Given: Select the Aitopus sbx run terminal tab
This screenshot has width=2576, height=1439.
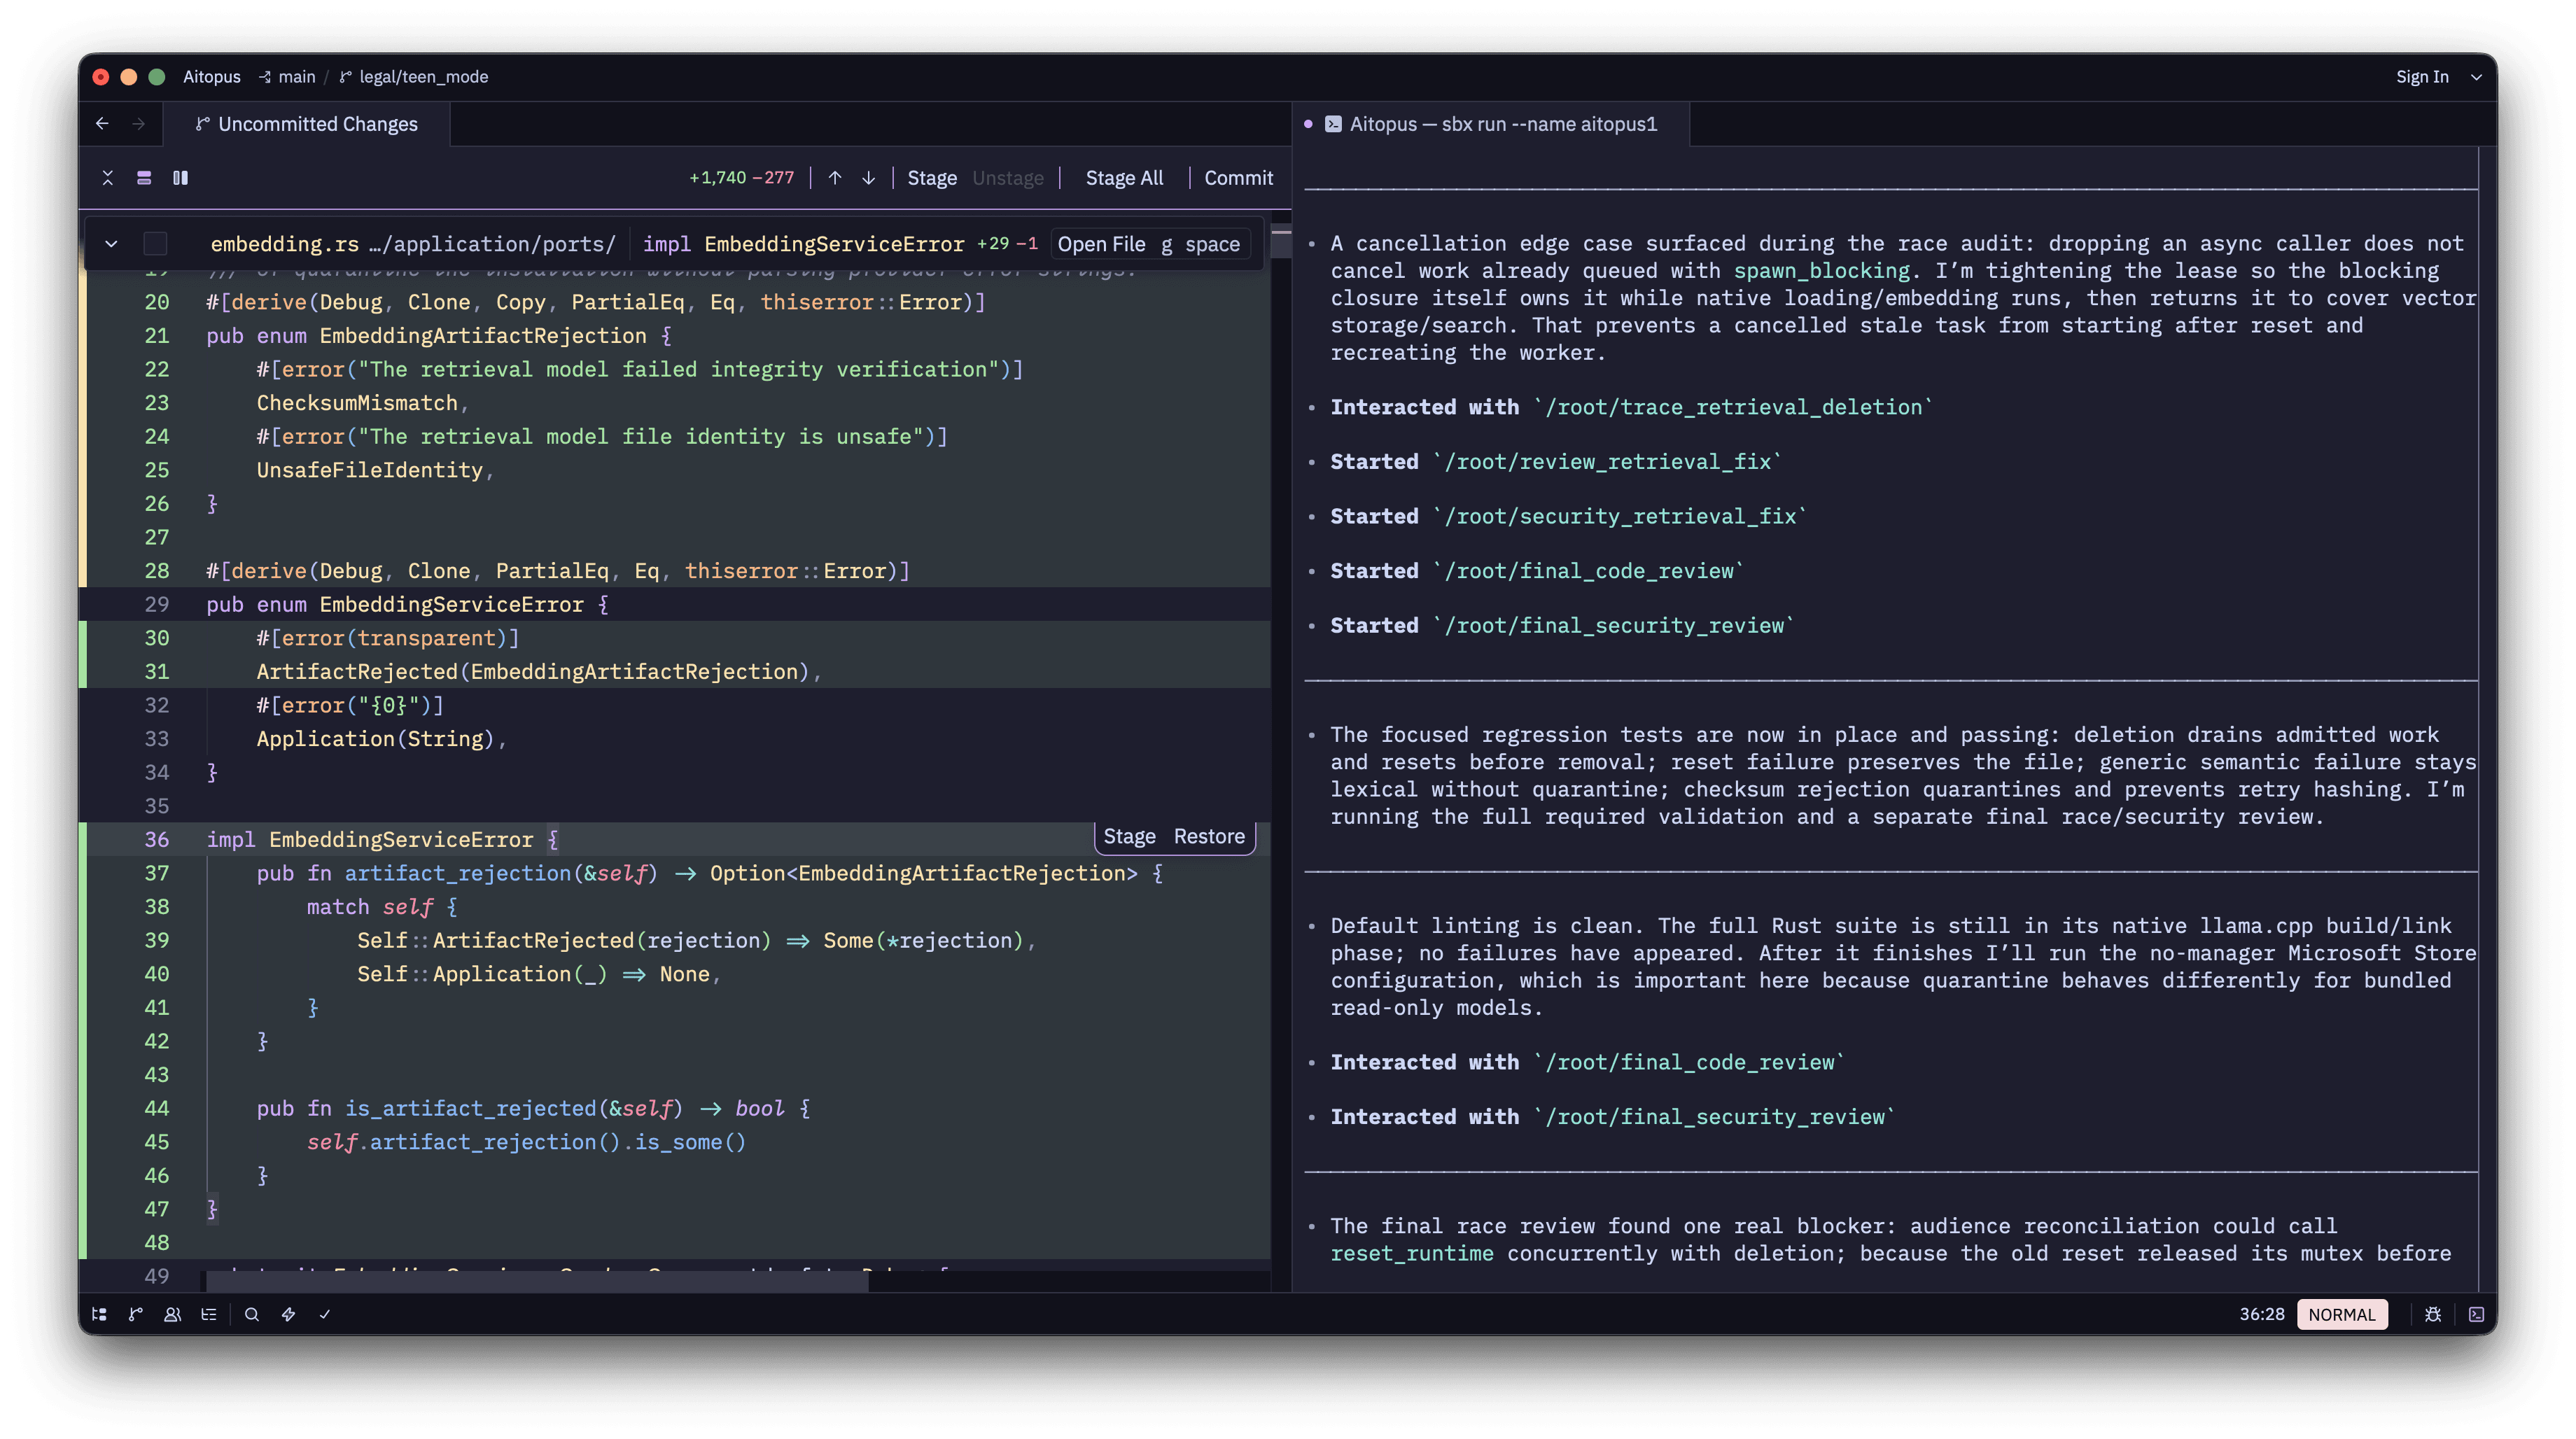Looking at the screenshot, I should pos(1490,124).
